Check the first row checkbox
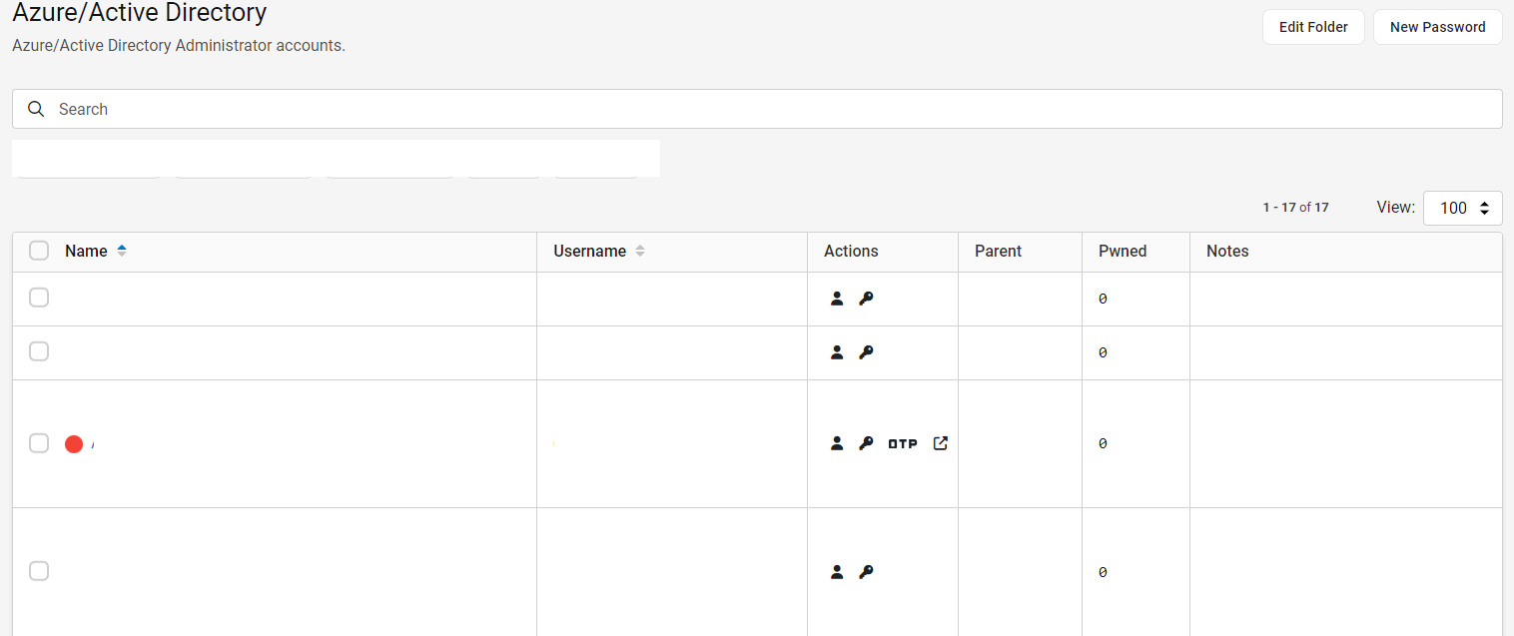Image resolution: width=1514 pixels, height=636 pixels. tap(39, 298)
